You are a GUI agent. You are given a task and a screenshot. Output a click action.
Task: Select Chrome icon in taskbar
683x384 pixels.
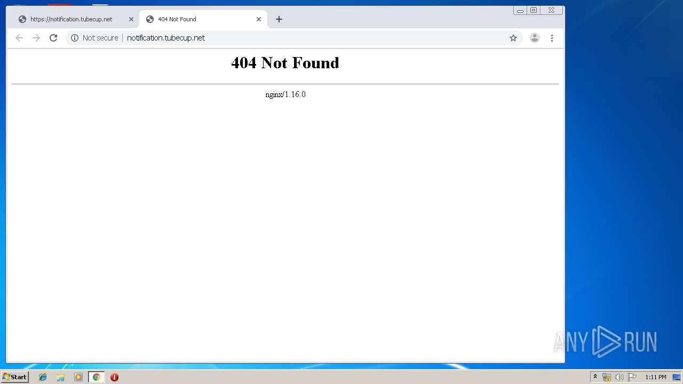[x=96, y=377]
